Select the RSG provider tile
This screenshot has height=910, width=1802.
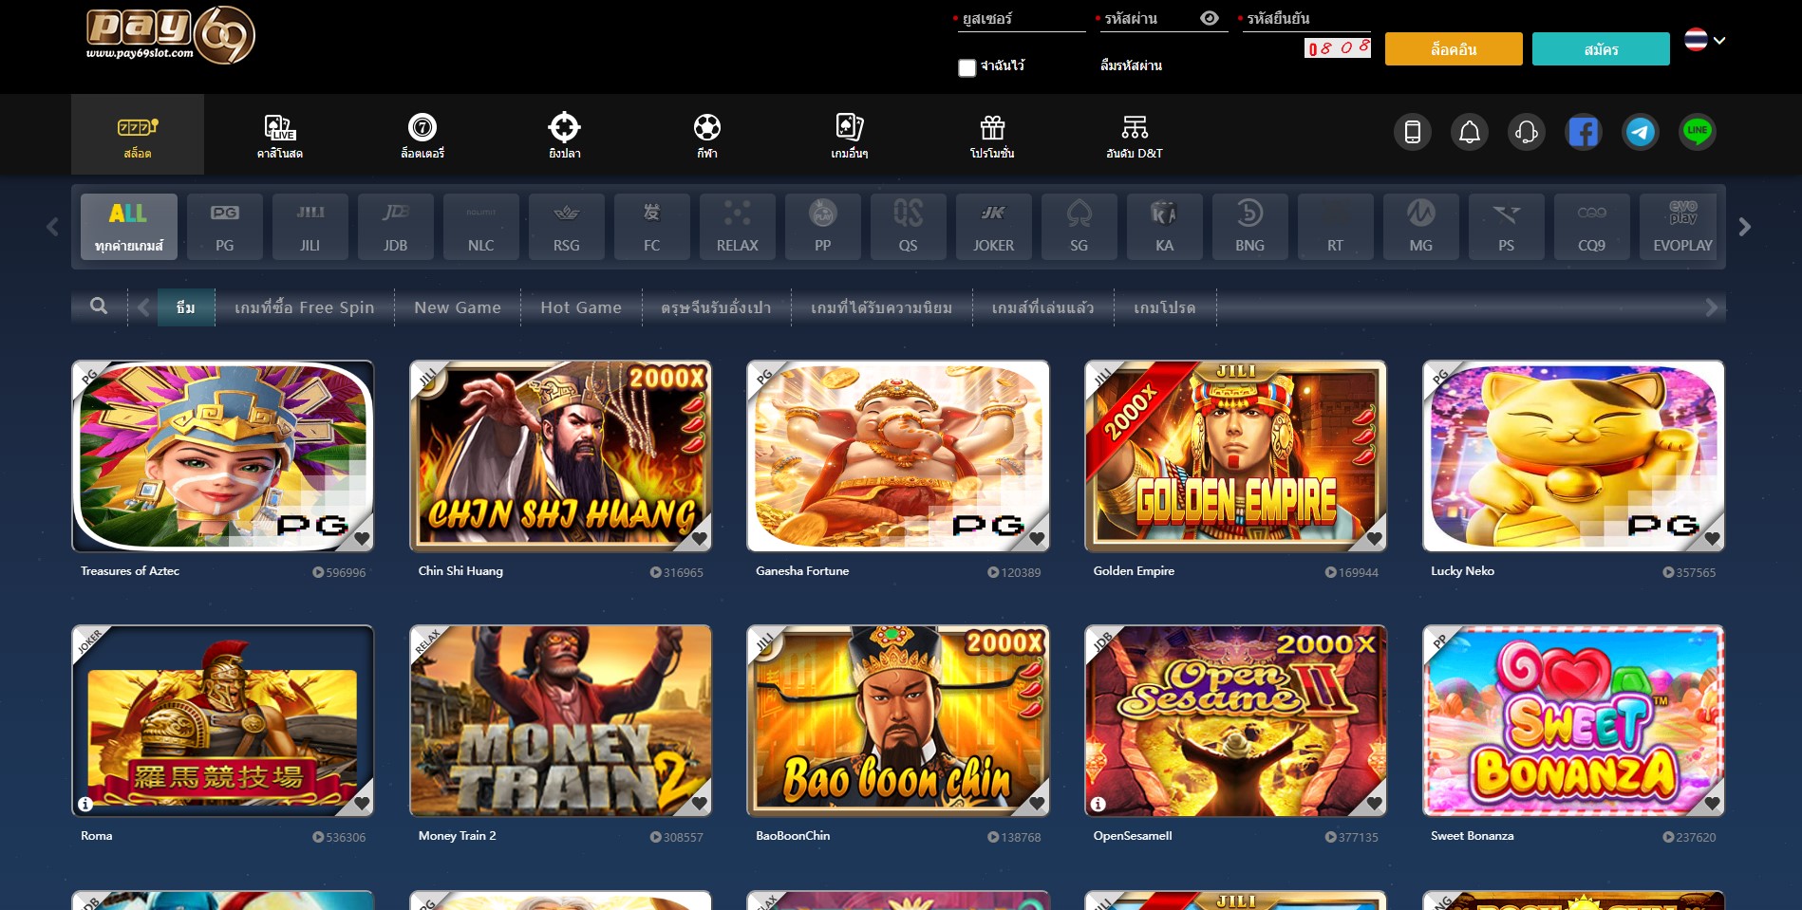point(567,227)
